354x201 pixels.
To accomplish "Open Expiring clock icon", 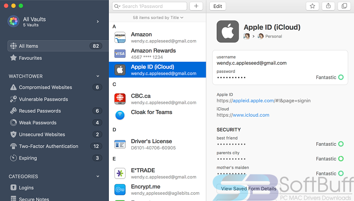I will pos(14,158).
